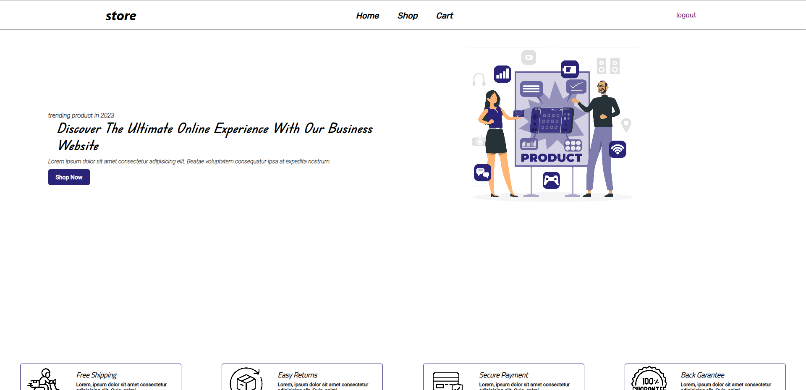Click the gamepad icon below the product board
The width and height of the screenshot is (806, 390).
coord(551,181)
